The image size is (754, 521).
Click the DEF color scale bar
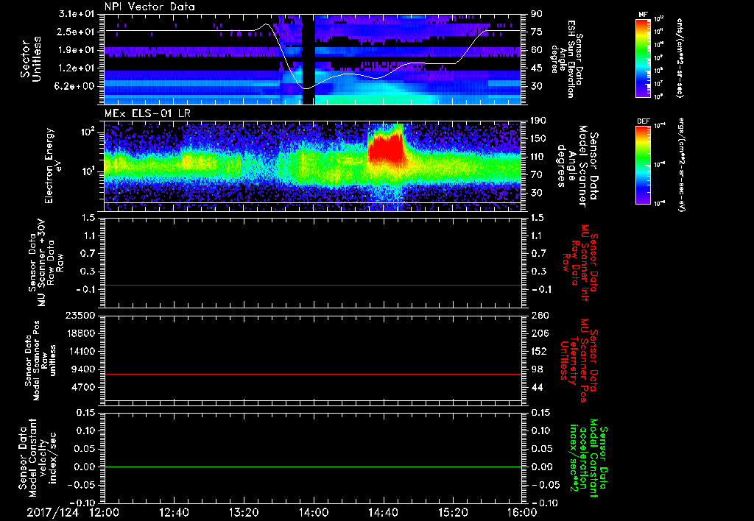[x=643, y=165]
